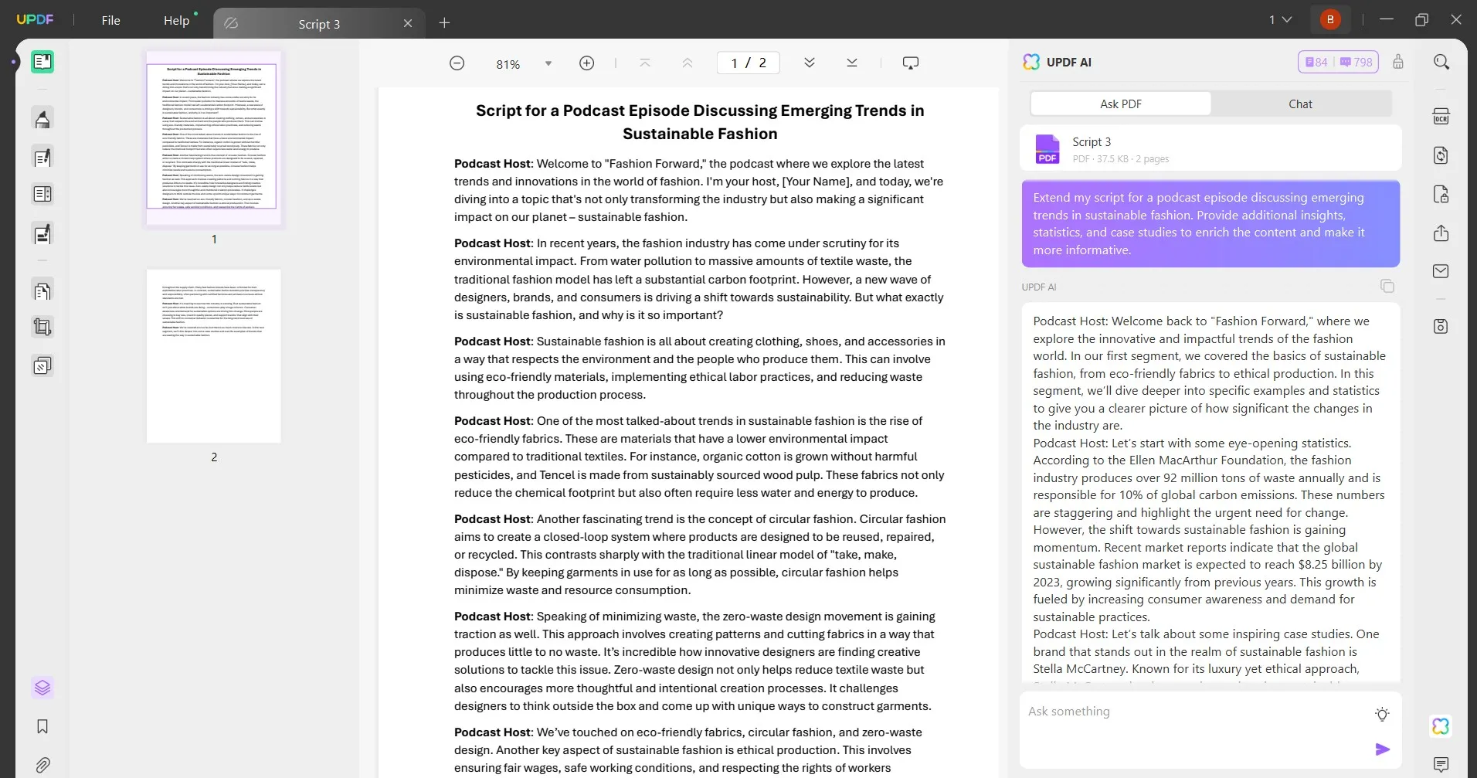Run OCR text recognition

(x=1441, y=117)
